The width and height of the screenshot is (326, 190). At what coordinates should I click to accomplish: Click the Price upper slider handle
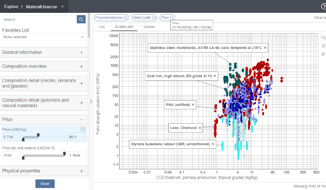click(x=38, y=135)
